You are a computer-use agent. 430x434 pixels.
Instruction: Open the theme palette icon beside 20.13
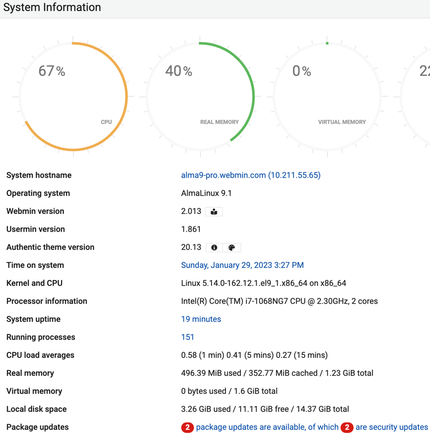pyautogui.click(x=232, y=247)
